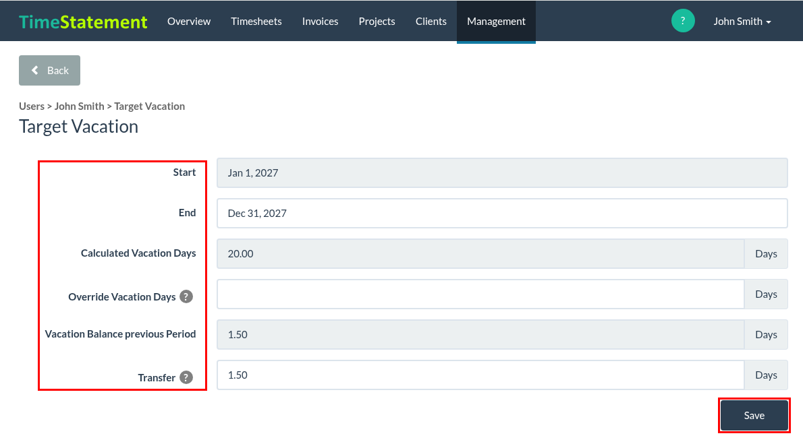Click the Back button
This screenshot has width=803, height=444.
[x=50, y=71]
